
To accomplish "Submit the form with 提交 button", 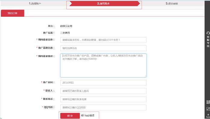I will pyautogui.click(x=70, y=116).
